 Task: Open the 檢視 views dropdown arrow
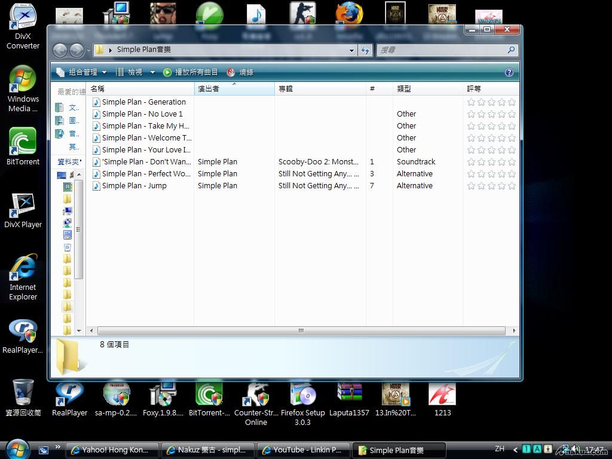152,72
